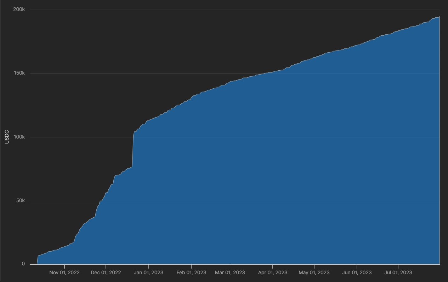This screenshot has height=282, width=448.
Task: Click the Jul 01, 2023 date label
Action: coord(398,272)
